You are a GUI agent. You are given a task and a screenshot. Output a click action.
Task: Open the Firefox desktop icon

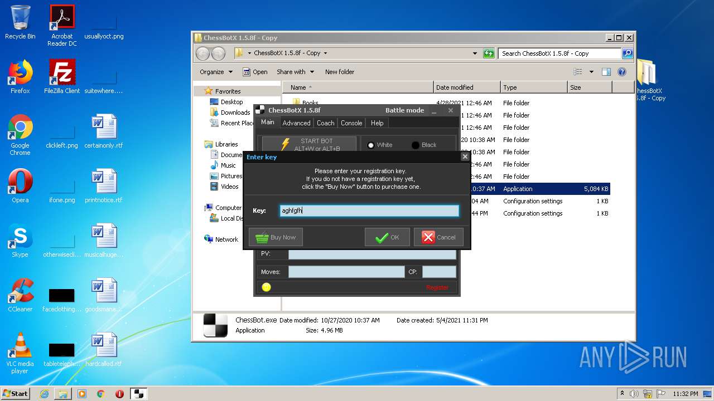pyautogui.click(x=20, y=77)
